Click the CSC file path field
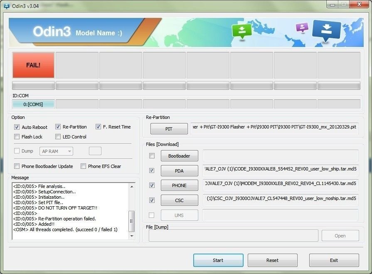The height and width of the screenshot is (274, 372). click(x=281, y=200)
